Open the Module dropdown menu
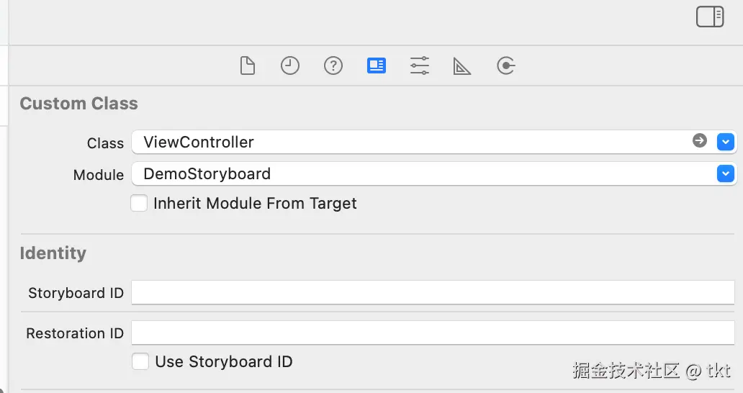Image resolution: width=743 pixels, height=393 pixels. tap(725, 173)
